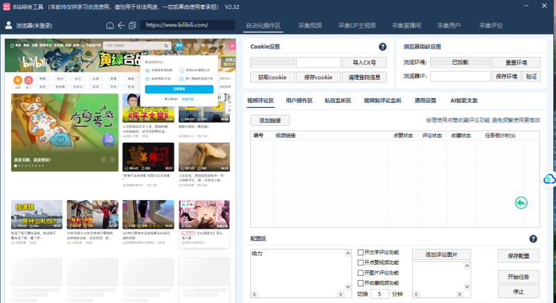Click the comment text box left scroll arrow
The width and height of the screenshot is (556, 303).
pyautogui.click(x=254, y=294)
